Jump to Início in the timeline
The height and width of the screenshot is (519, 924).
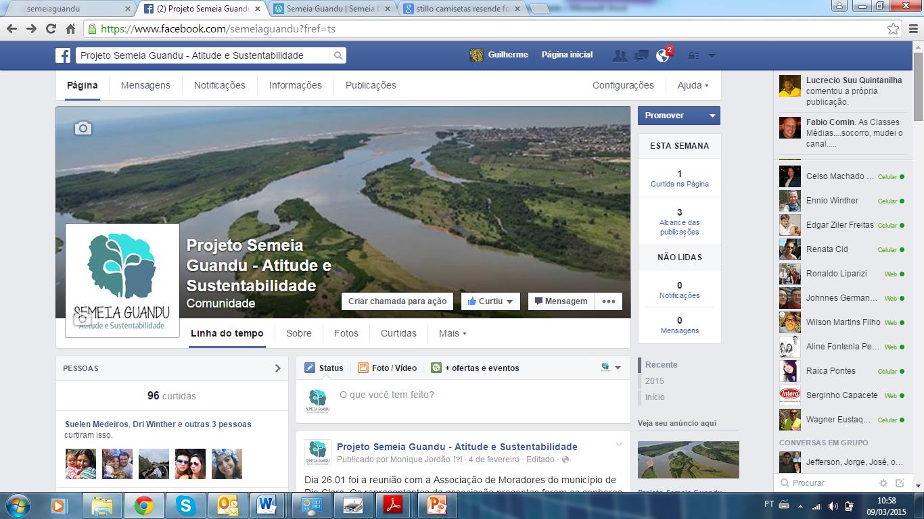(x=655, y=397)
